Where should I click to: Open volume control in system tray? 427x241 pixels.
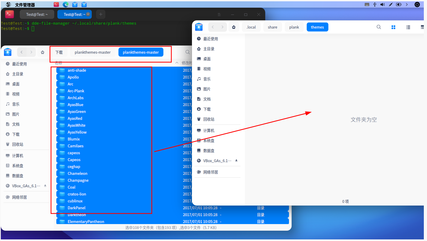383,4
